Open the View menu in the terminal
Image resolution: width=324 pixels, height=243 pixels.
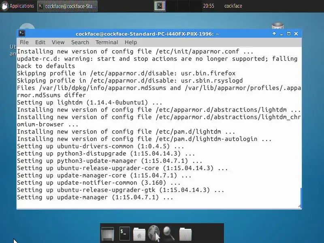pos(58,43)
